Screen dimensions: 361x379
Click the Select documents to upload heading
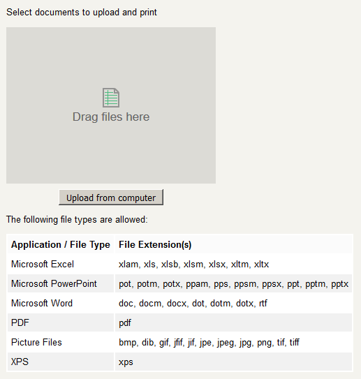coord(82,13)
